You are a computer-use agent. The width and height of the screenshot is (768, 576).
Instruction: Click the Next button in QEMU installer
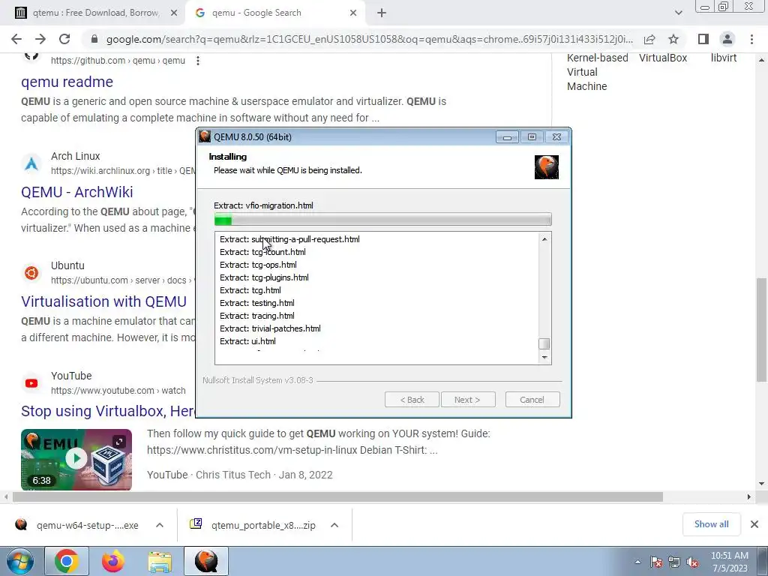(468, 400)
